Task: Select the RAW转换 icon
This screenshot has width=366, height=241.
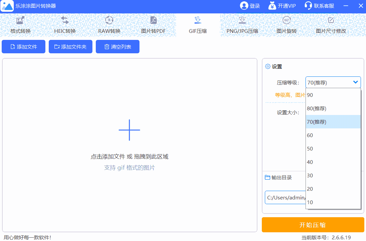Action: point(109,20)
